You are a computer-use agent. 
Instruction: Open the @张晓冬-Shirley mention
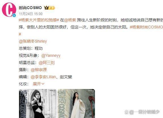[33, 41]
